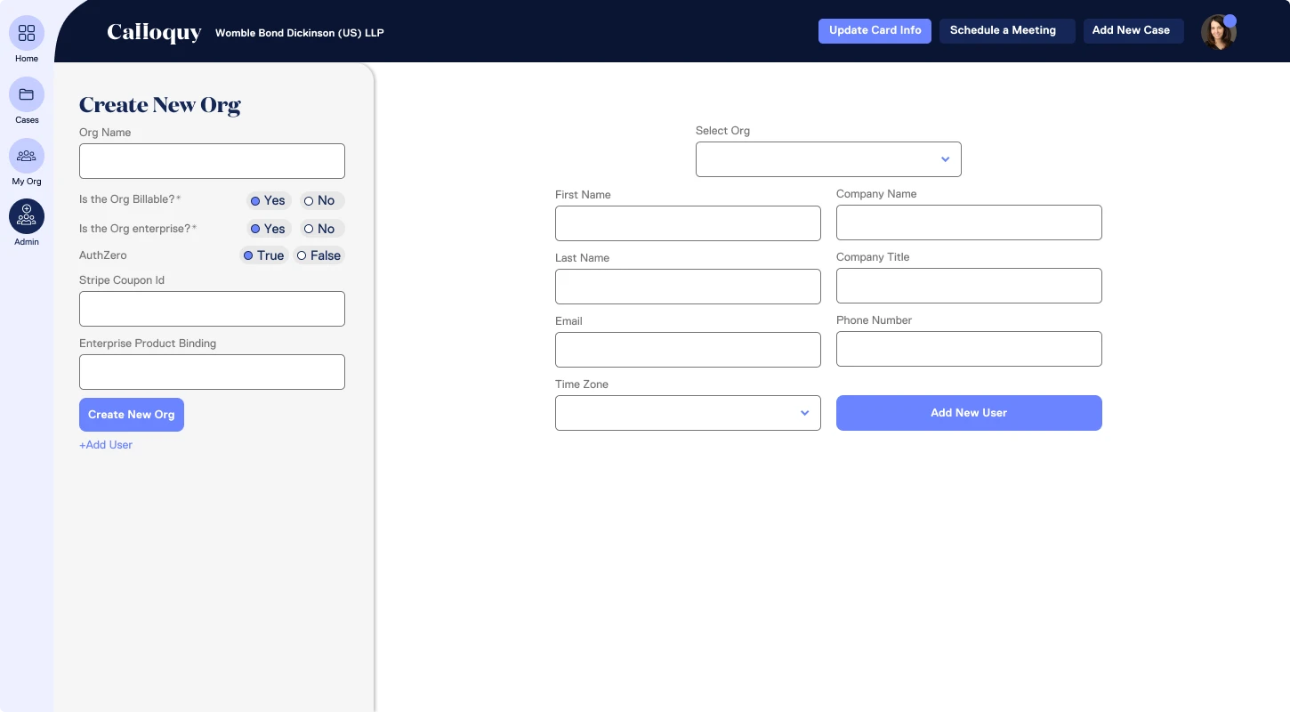Go to My Org people icon
Viewport: 1290px width, 712px height.
(27, 156)
